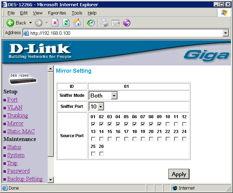Viewport: 233px width, 193px height.
Task: Refresh the page with the green arrows icon
Action: 66,23
